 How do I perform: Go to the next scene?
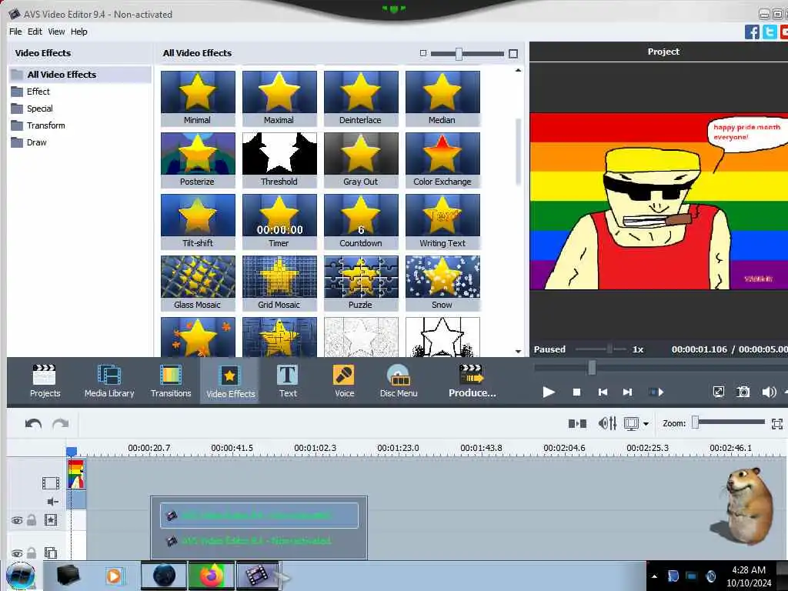(656, 392)
